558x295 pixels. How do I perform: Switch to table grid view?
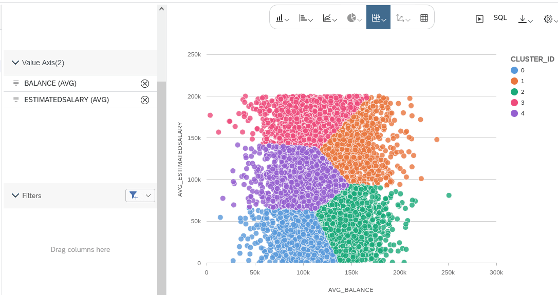click(424, 18)
